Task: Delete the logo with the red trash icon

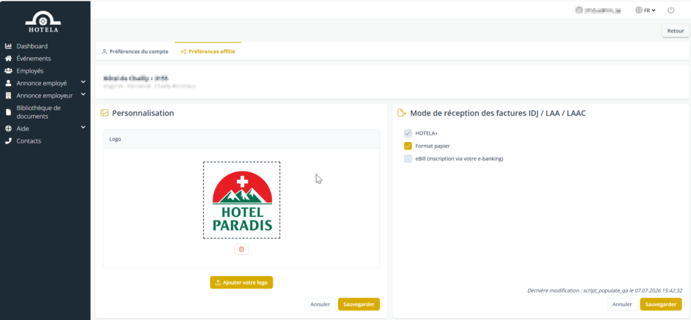Action: point(242,249)
